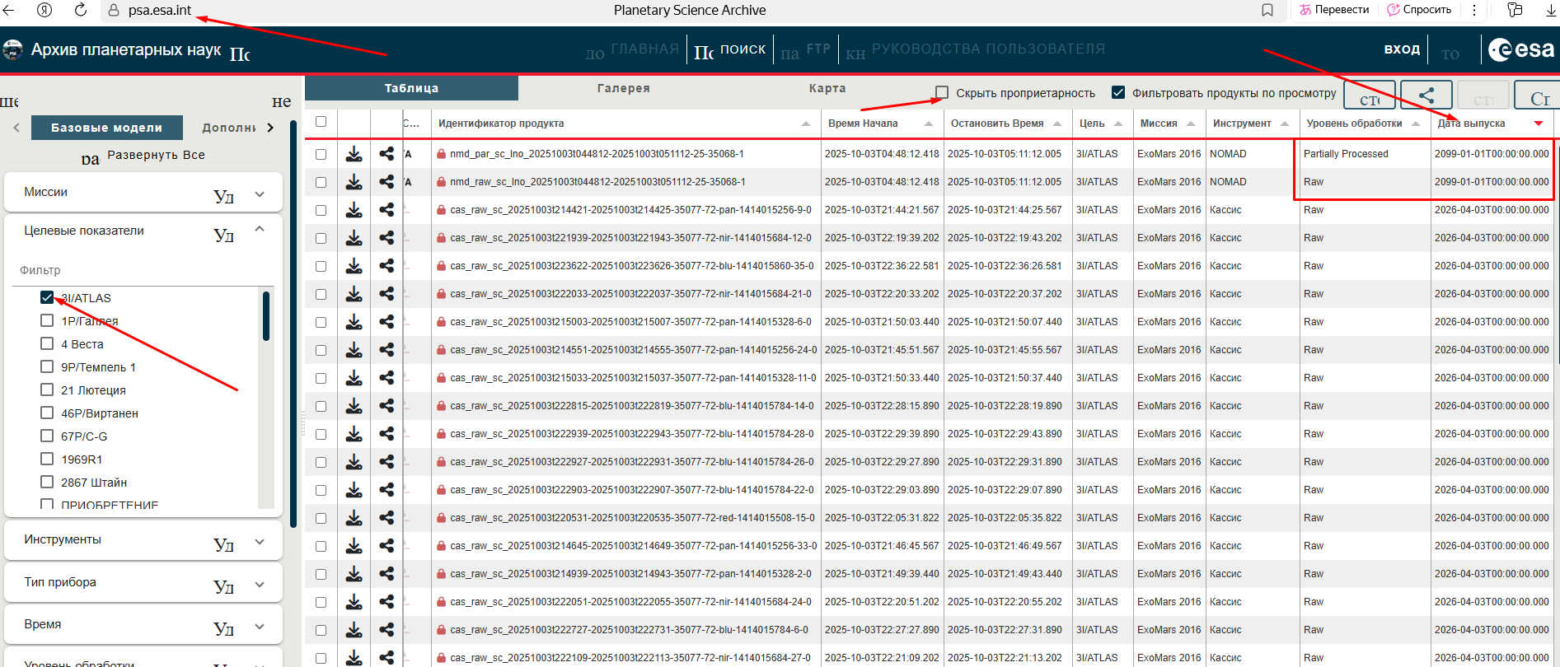1560x667 pixels.
Task: Download product ending 1414015256-24-0
Action: (354, 350)
